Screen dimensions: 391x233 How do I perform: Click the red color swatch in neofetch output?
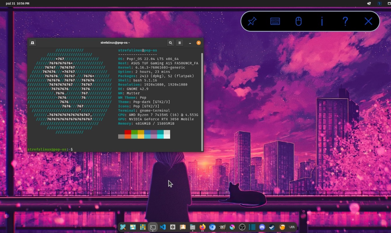point(128,132)
